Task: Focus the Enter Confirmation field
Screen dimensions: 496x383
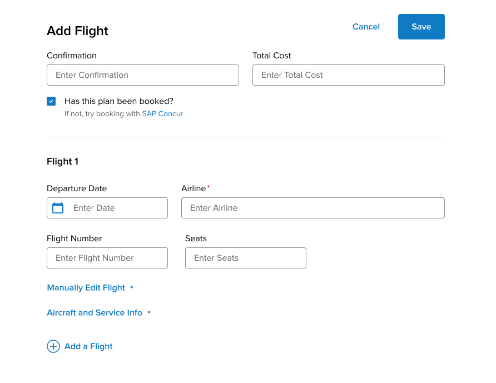Action: pos(143,75)
